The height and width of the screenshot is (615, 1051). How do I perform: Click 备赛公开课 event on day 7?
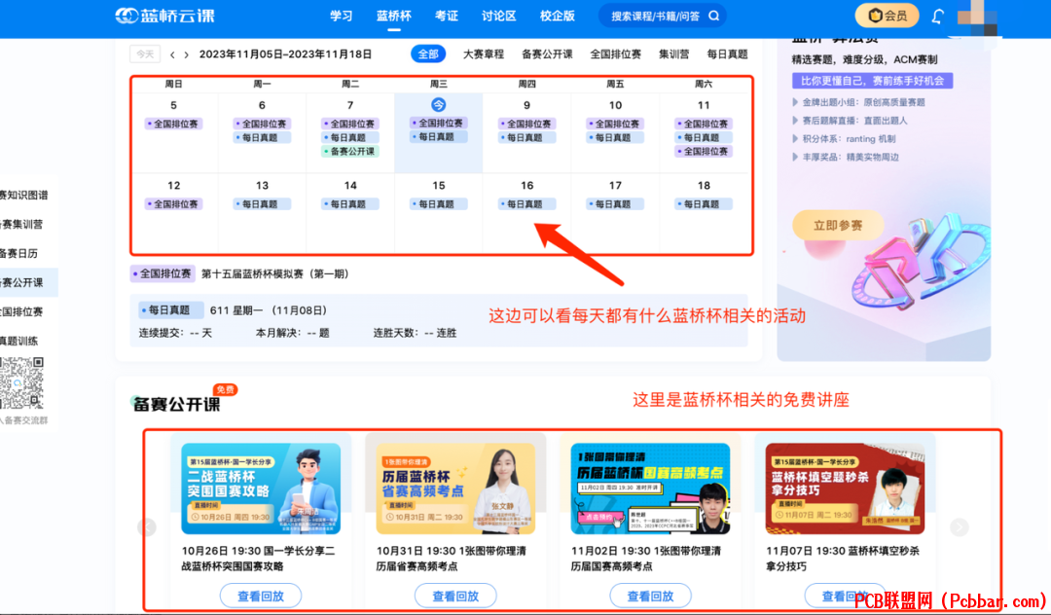[350, 152]
